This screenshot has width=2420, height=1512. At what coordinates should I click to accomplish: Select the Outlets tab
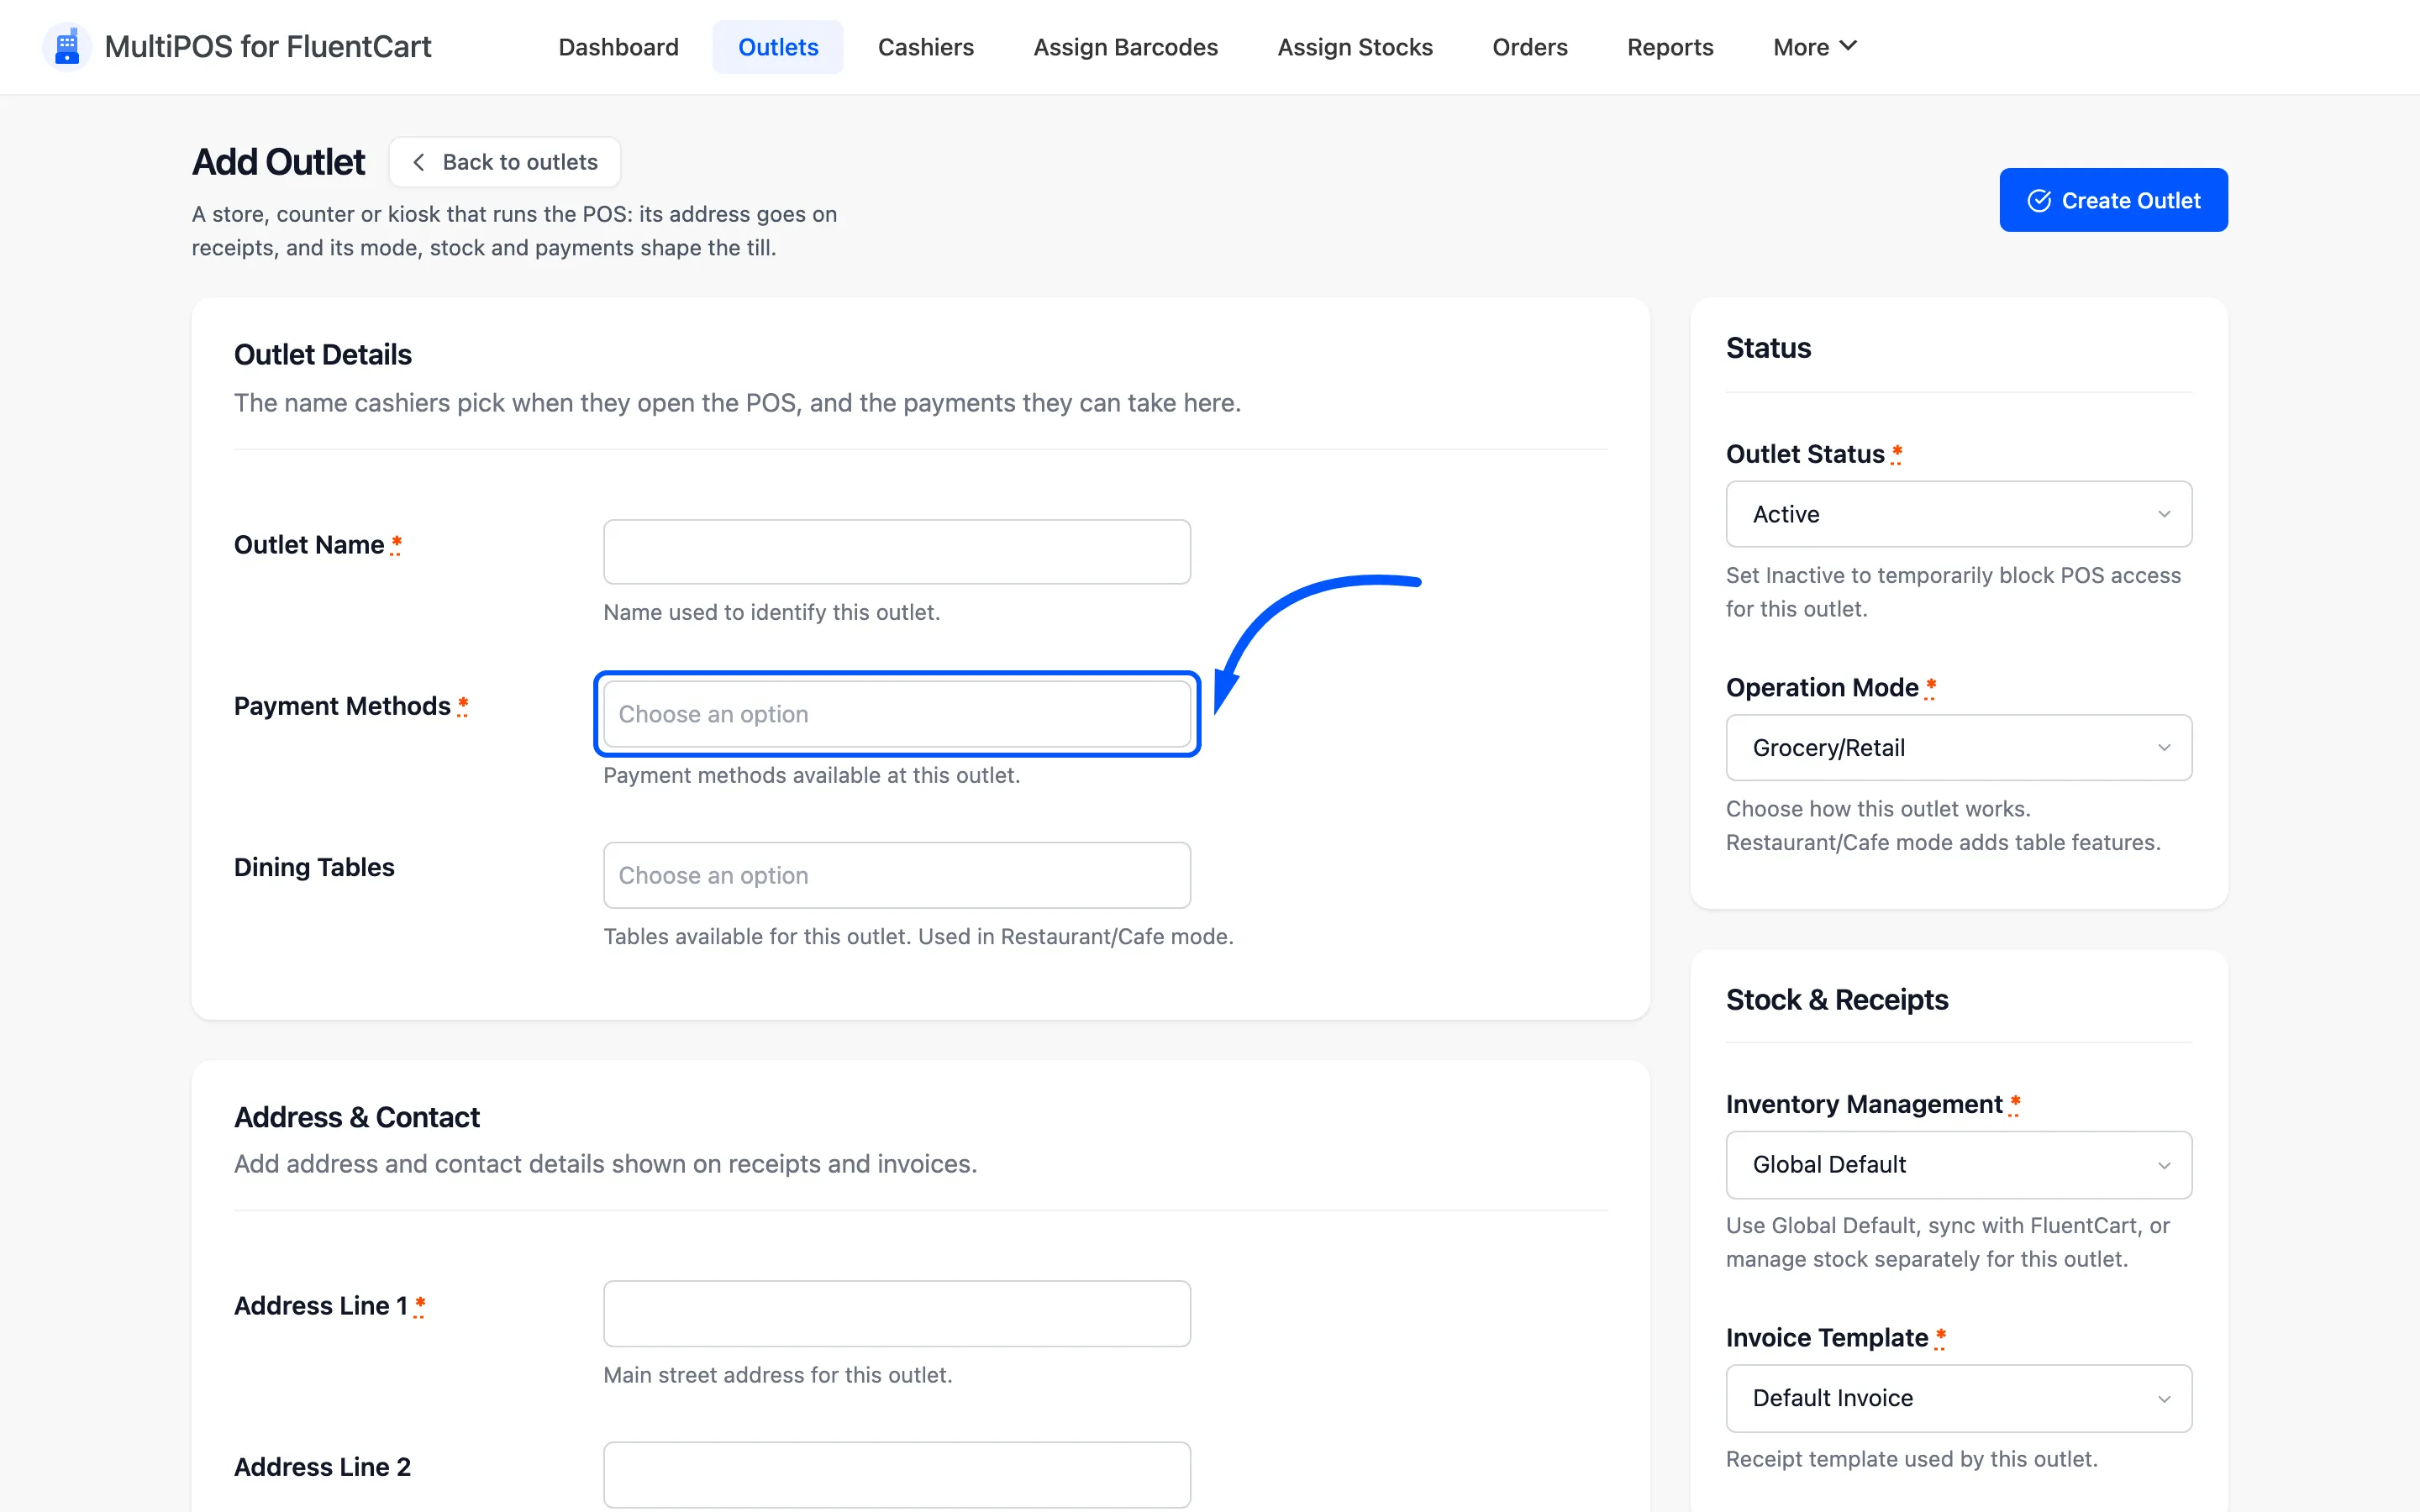pos(778,47)
